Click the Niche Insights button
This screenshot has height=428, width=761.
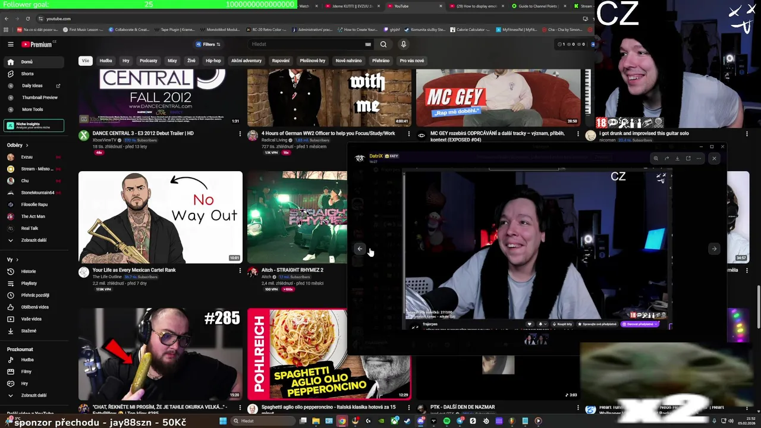click(34, 125)
